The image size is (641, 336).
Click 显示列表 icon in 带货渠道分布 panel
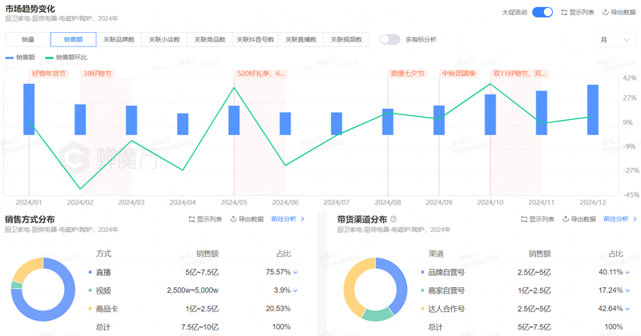(x=524, y=219)
